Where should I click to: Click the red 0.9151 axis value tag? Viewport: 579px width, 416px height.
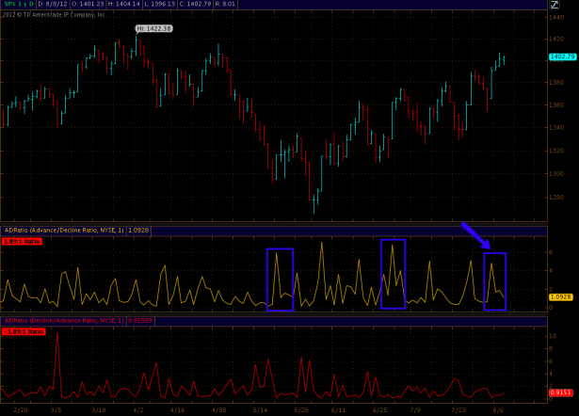tap(560, 392)
